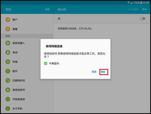Tap the 关于手机 info icon
The image size is (151, 114).
(8, 108)
